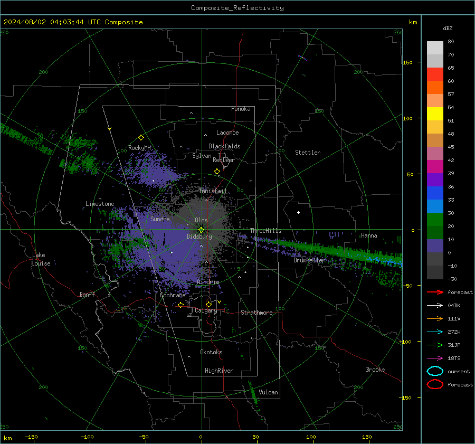475x444 pixels.
Task: Click the yellow 54 dBZ color swatch
Action: pyautogui.click(x=435, y=114)
